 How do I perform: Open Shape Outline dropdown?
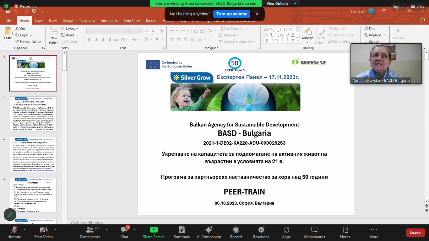coord(343,35)
